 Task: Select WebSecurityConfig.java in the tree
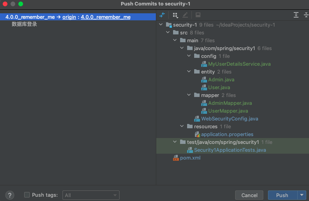click(230, 119)
